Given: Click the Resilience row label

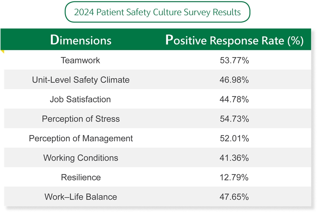Looking at the screenshot, I should coord(81,177).
